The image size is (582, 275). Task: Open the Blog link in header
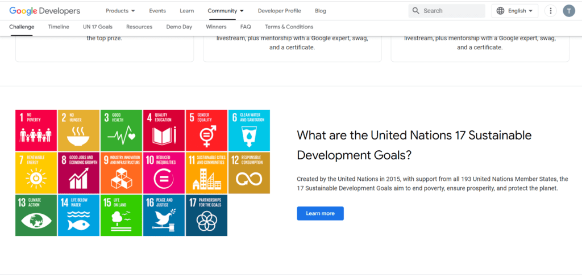coord(321,11)
